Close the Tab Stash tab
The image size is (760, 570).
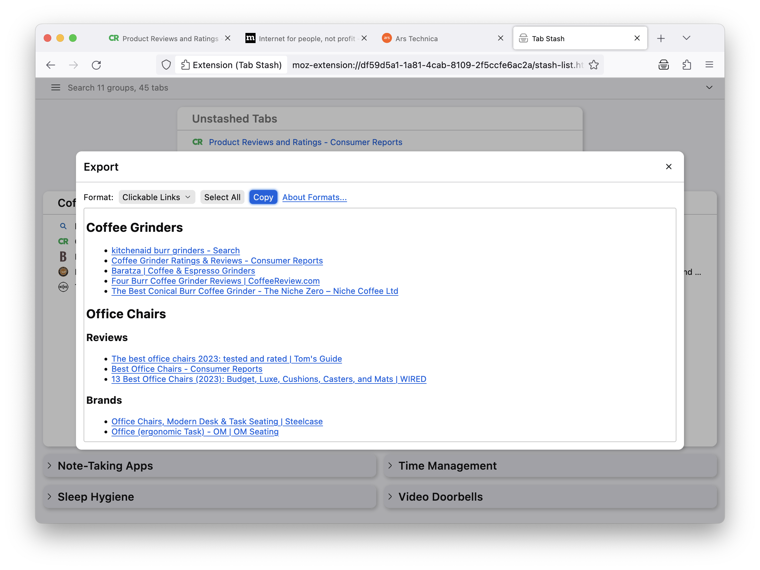(636, 38)
